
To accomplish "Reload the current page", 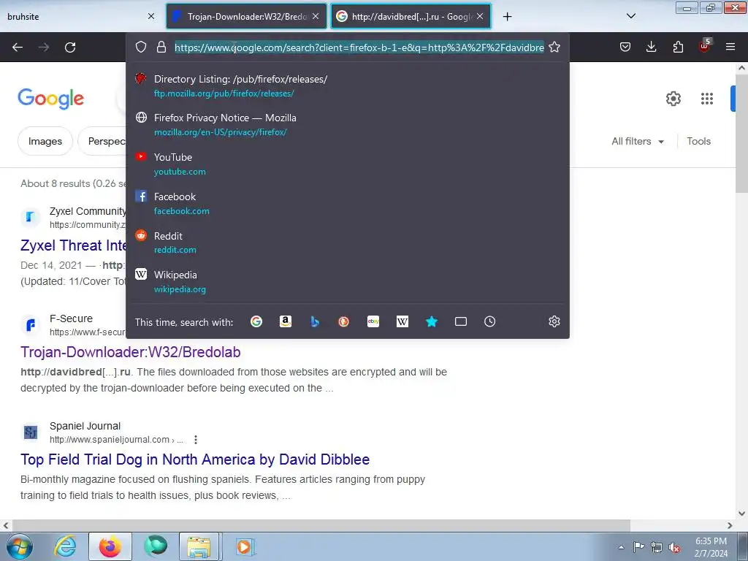I will tap(70, 47).
